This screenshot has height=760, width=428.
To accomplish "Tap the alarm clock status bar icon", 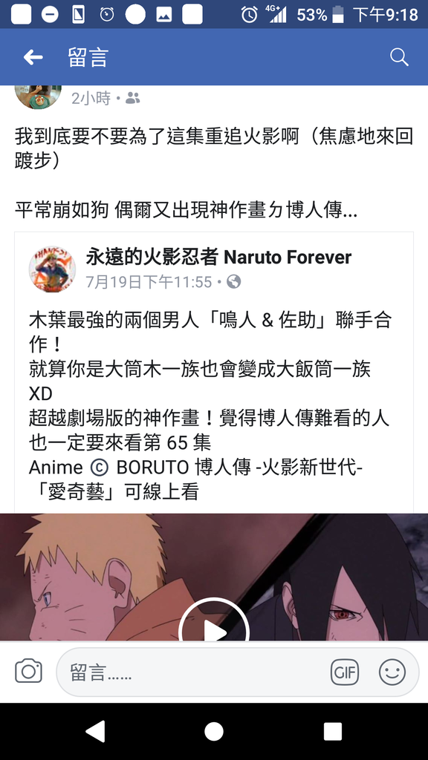I will click(249, 15).
